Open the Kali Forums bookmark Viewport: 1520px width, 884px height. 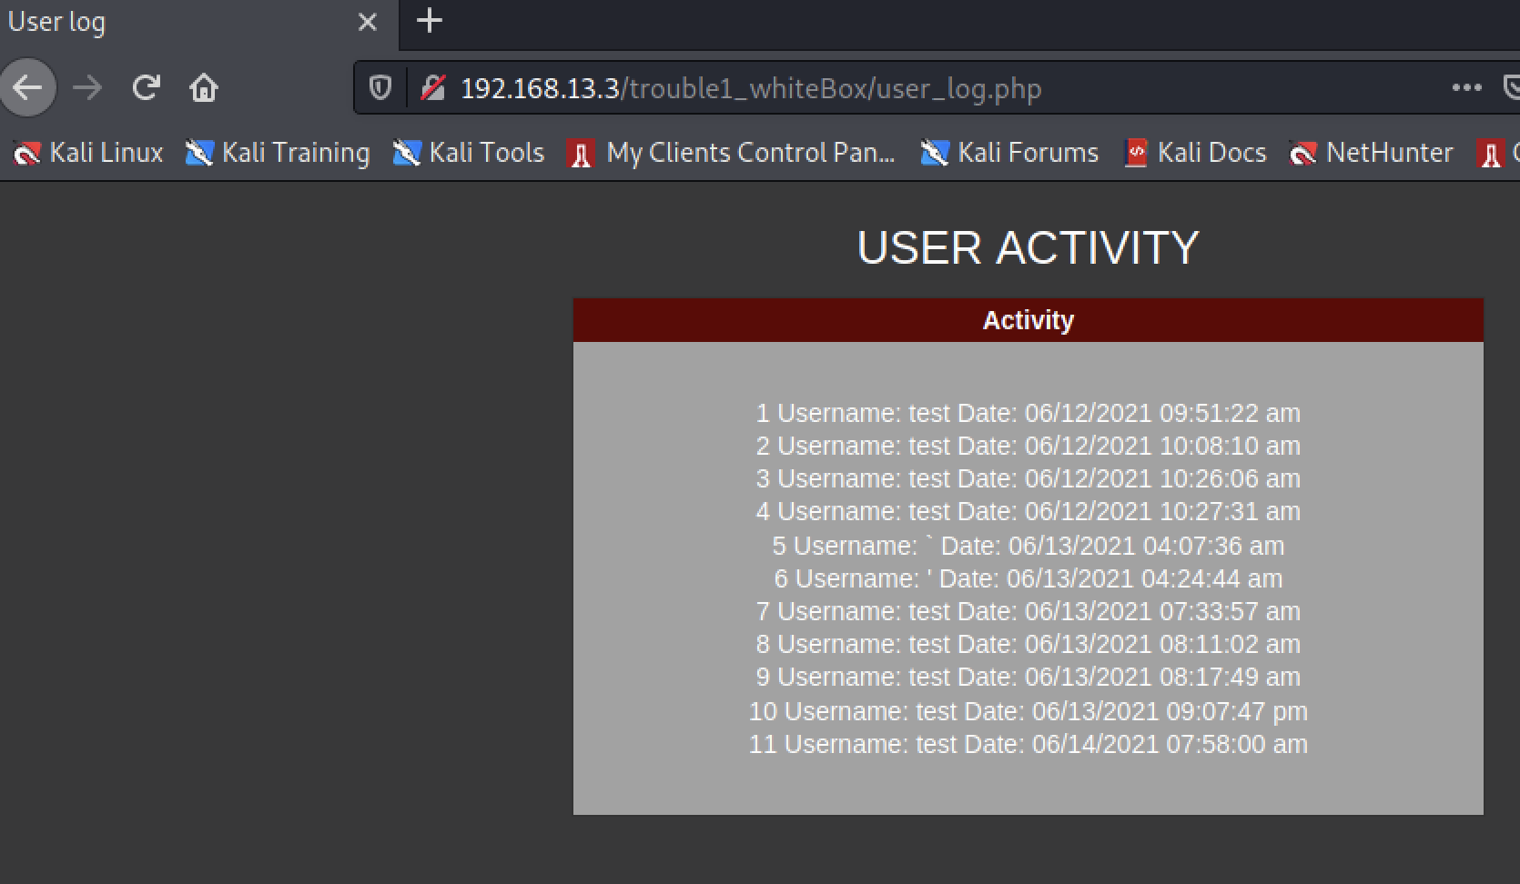coord(1009,153)
